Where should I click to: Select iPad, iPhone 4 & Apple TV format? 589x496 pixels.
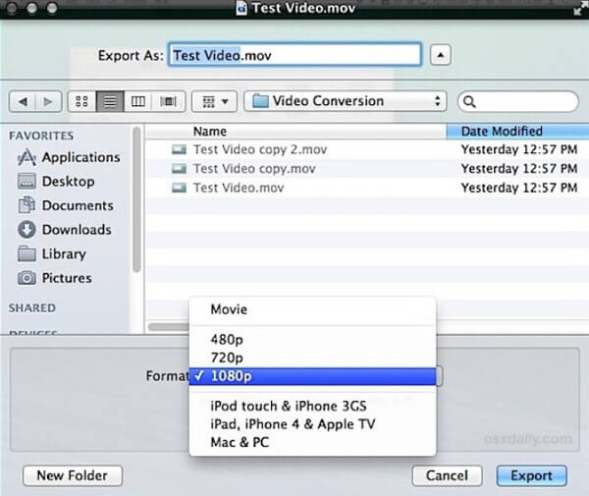tap(293, 424)
